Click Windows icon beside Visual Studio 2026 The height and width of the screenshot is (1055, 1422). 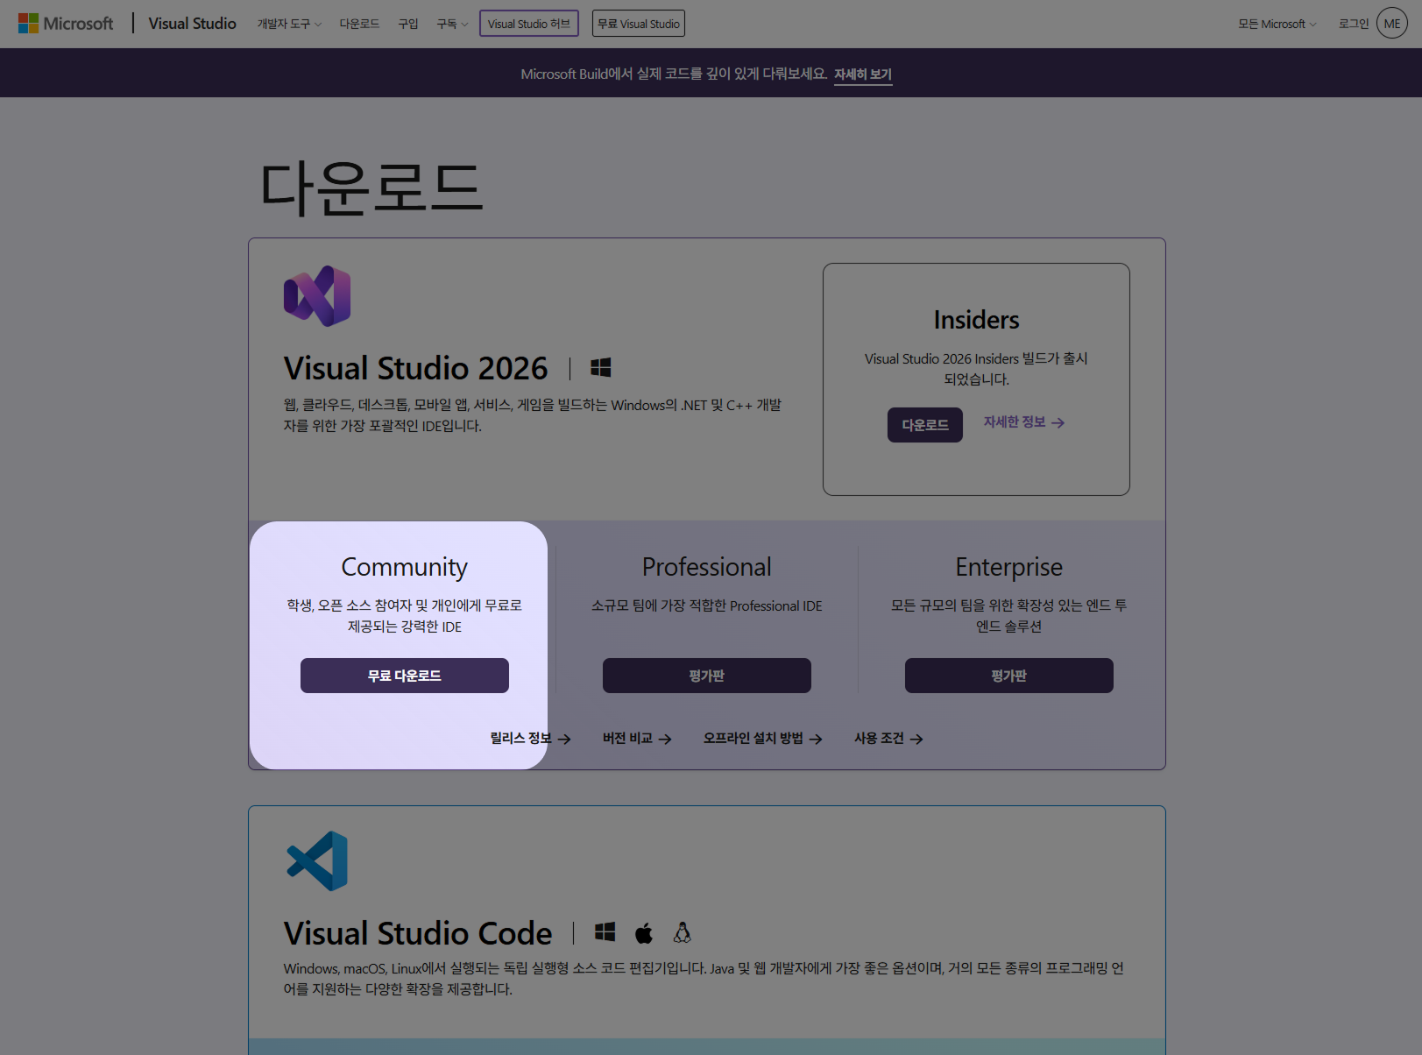tap(600, 368)
